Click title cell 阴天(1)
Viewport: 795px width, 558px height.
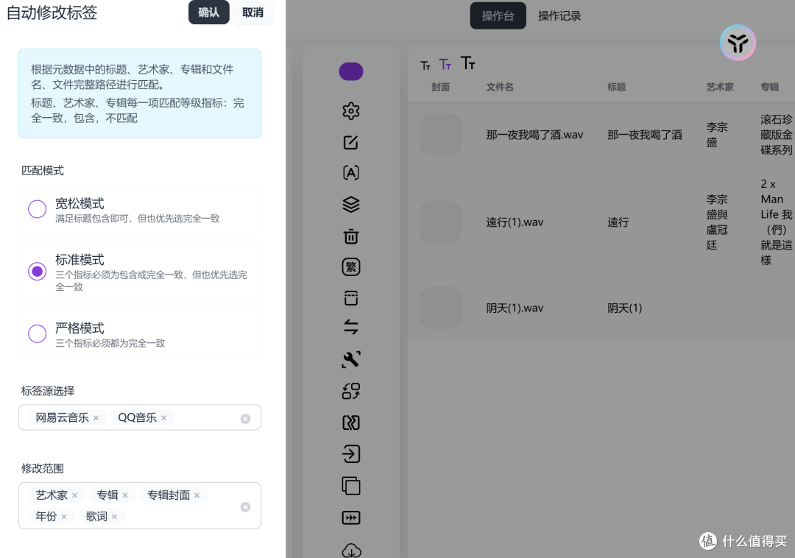point(625,308)
